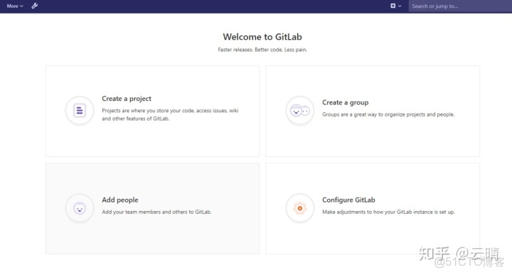The width and height of the screenshot is (512, 275).
Task: Click the plus new item icon
Action: [x=393, y=6]
